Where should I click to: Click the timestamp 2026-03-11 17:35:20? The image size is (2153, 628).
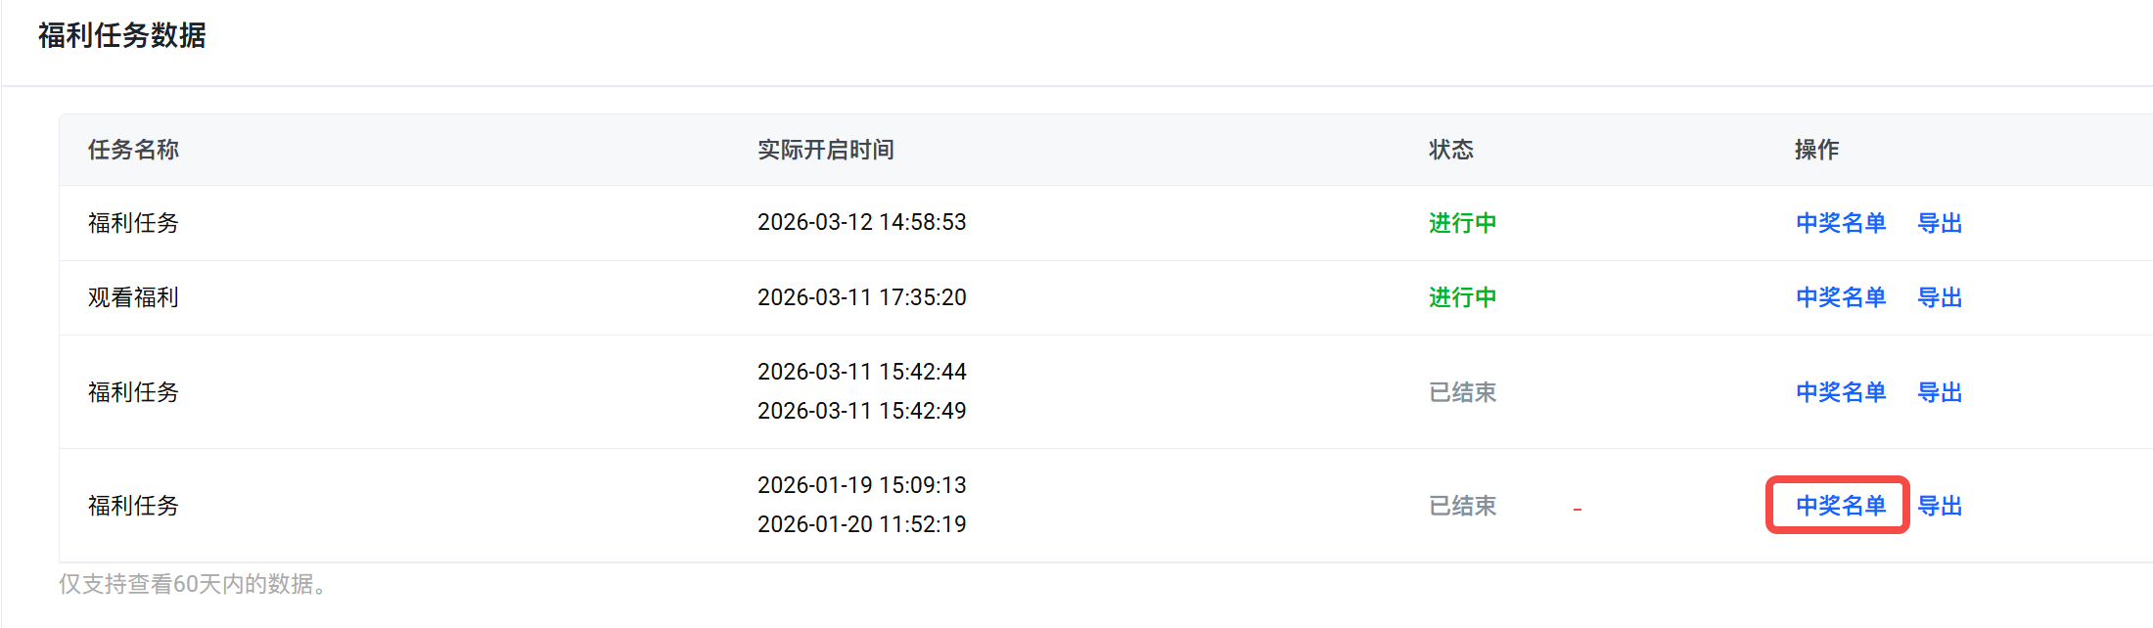pos(861,297)
